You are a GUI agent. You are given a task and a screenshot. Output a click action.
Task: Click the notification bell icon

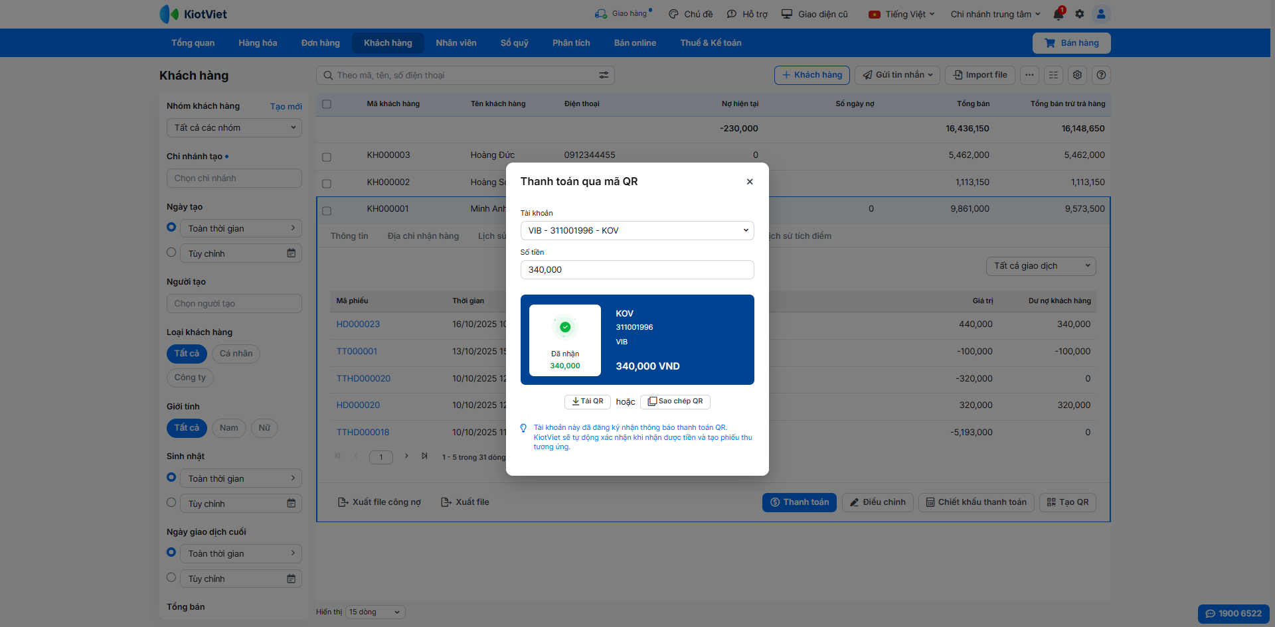coord(1058,15)
